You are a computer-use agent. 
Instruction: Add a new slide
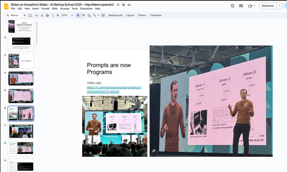(25, 15)
